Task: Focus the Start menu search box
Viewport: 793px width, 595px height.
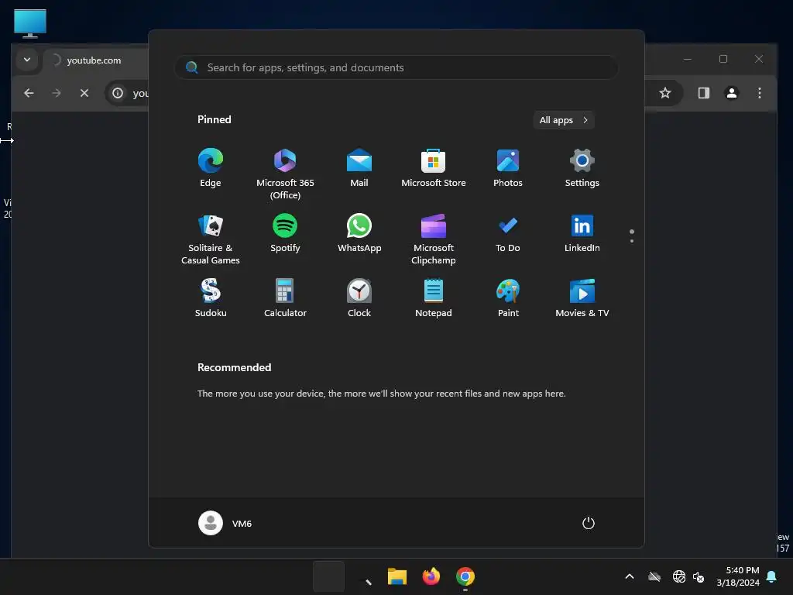Action: point(396,67)
